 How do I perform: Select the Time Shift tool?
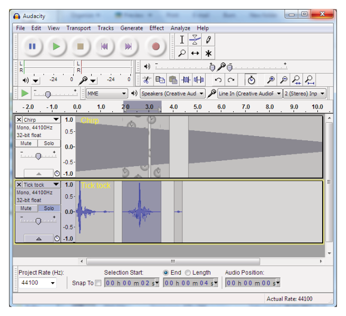pos(195,53)
